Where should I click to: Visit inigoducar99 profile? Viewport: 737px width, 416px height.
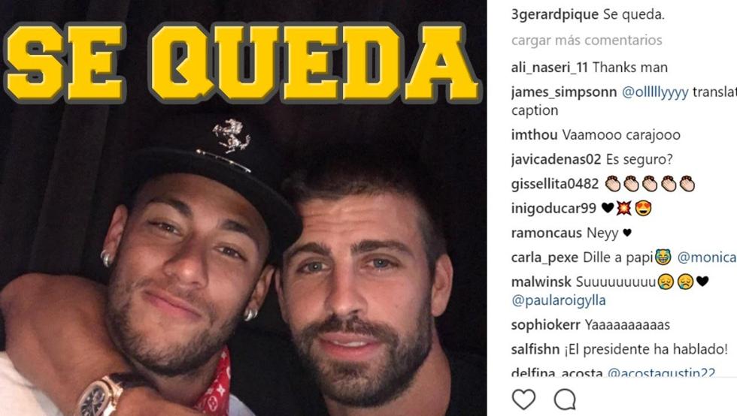[554, 209]
